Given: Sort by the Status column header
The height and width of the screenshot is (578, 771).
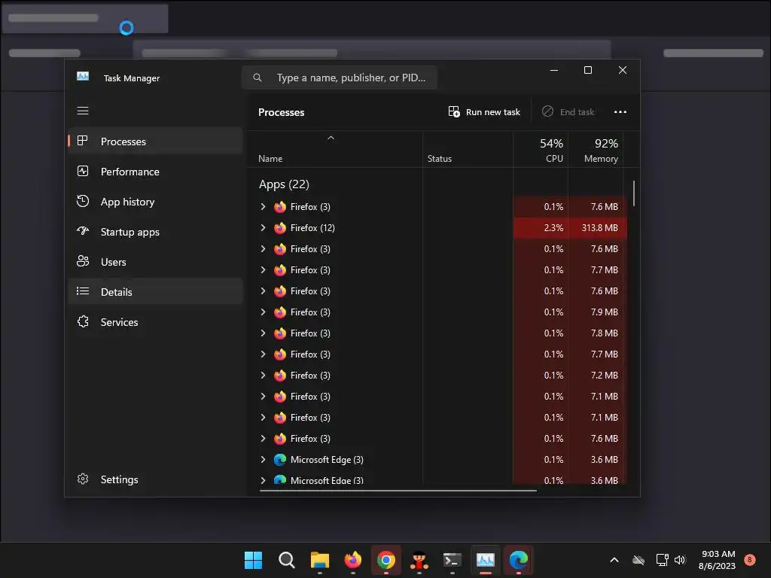Looking at the screenshot, I should click(x=468, y=150).
